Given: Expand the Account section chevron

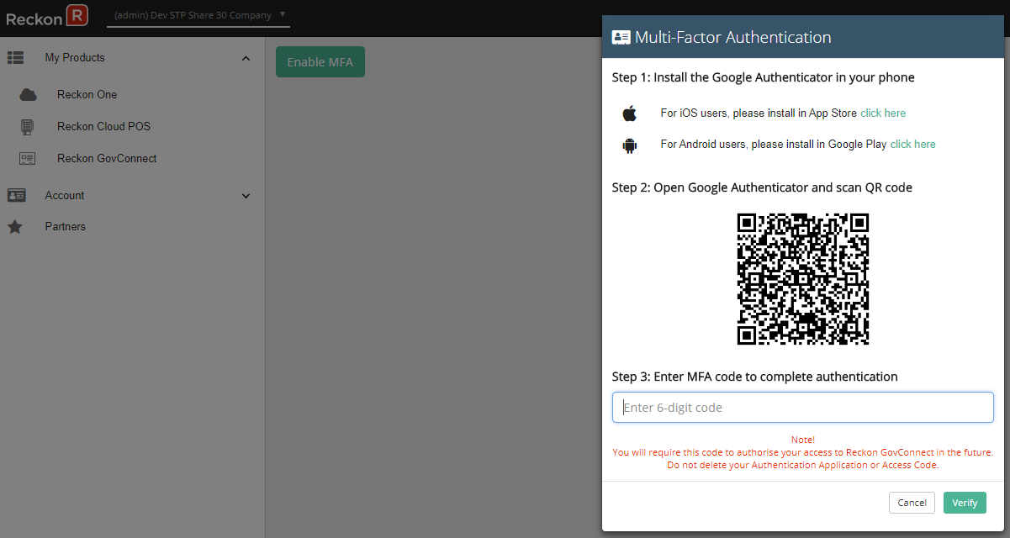Looking at the screenshot, I should (x=246, y=196).
